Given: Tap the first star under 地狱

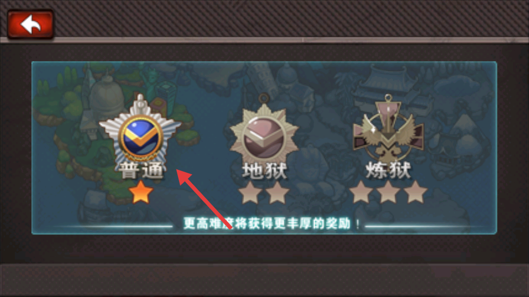Looking at the screenshot, I should [250, 193].
